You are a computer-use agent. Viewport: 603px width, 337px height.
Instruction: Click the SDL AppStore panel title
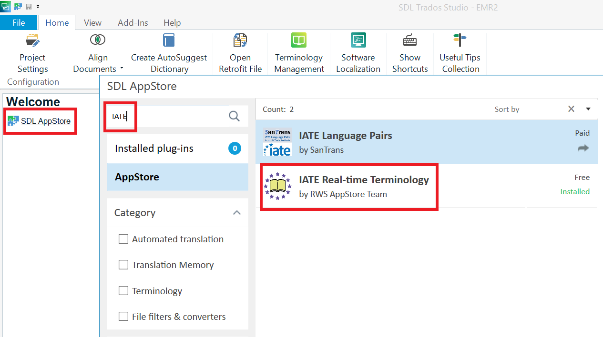[x=142, y=86]
